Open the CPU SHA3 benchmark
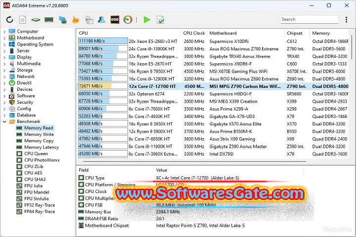 [x=35, y=179]
